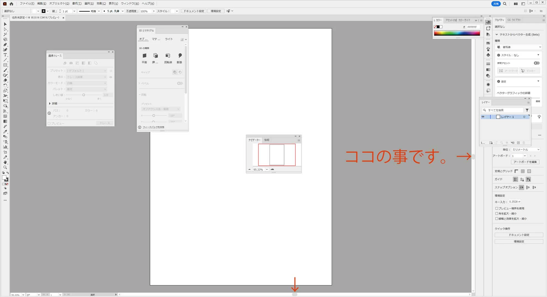Select the Magic Wand tool
This screenshot has height=297, width=547.
5,34
